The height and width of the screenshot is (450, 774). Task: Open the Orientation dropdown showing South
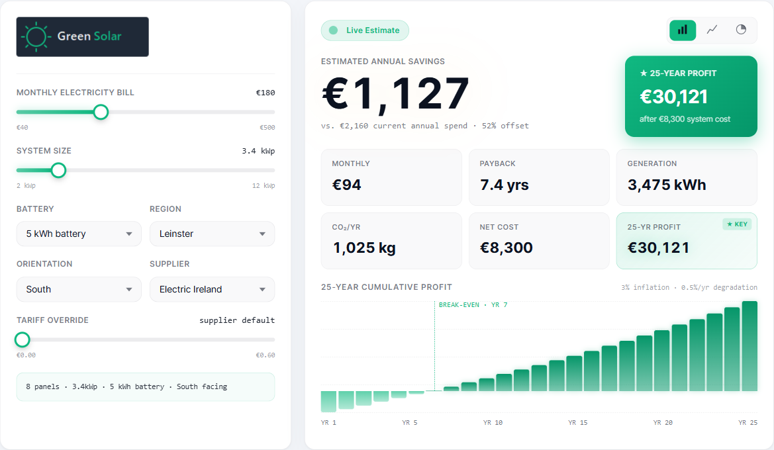coord(79,289)
